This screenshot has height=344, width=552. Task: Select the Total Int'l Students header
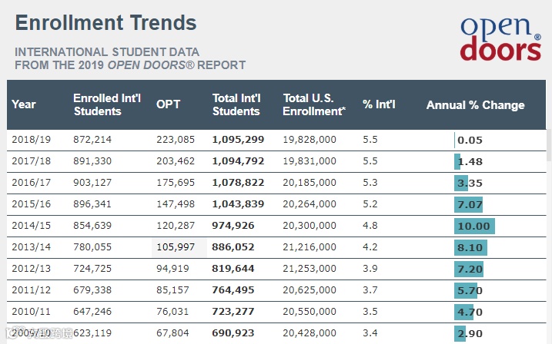(236, 104)
